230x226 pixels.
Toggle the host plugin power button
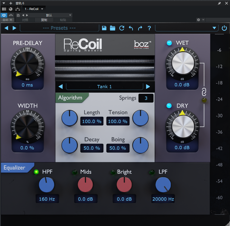pyautogui.click(x=4, y=15)
